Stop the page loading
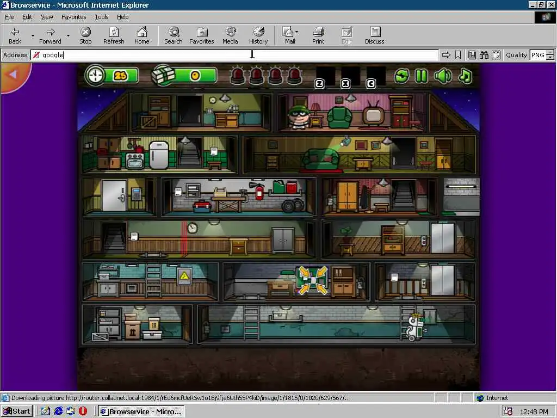The image size is (557, 418). click(x=85, y=35)
